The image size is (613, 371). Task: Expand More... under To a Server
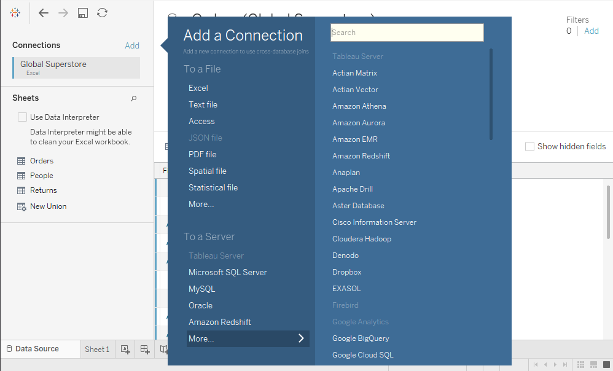click(x=248, y=338)
